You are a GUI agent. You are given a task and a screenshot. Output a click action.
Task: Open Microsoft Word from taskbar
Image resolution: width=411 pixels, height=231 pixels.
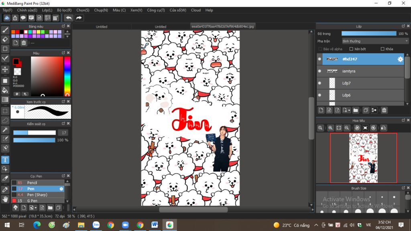(x=155, y=225)
